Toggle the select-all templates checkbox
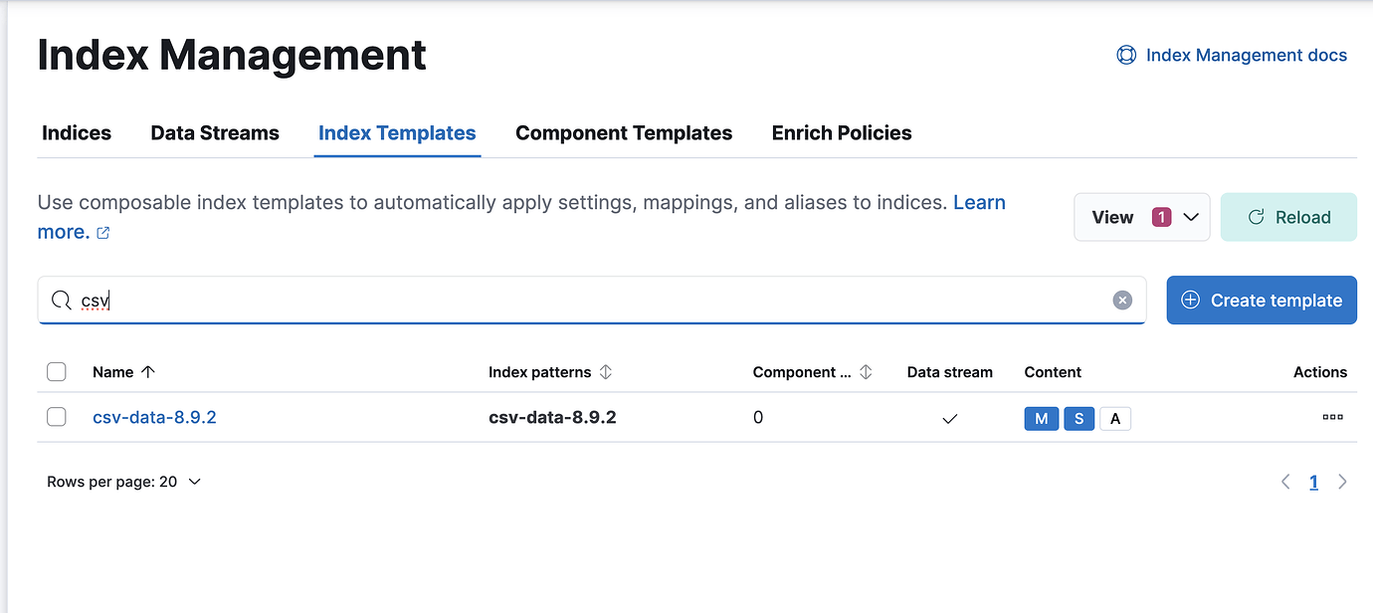The width and height of the screenshot is (1373, 613). point(57,372)
